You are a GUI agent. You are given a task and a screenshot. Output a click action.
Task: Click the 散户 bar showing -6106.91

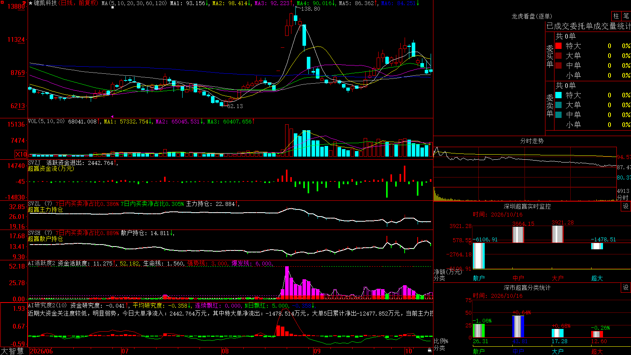pos(479,256)
